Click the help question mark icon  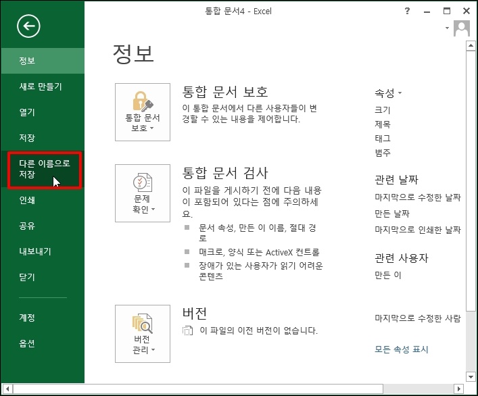407,11
